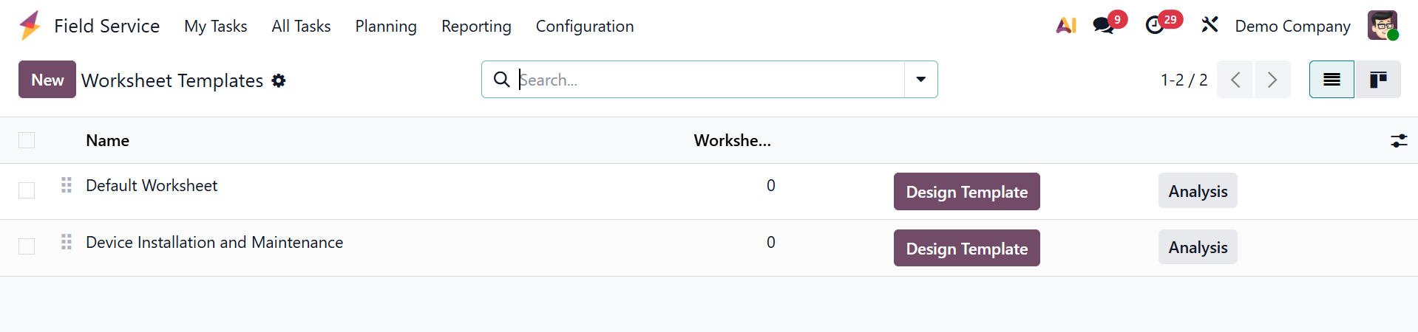Open the AI assistant icon

1065,26
